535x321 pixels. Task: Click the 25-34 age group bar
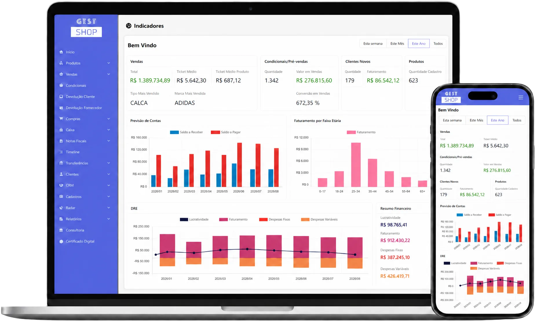click(x=356, y=165)
